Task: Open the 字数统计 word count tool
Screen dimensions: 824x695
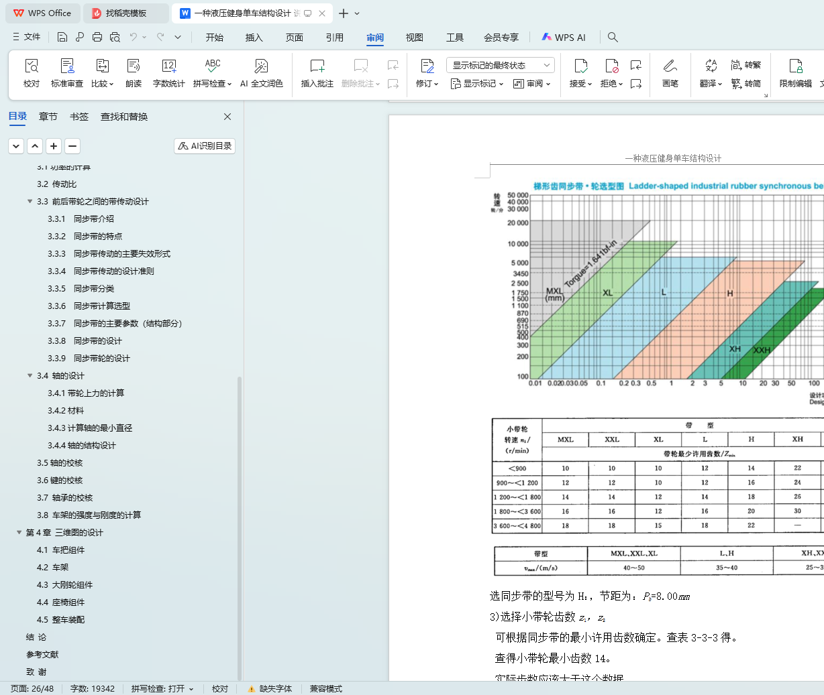Action: click(168, 72)
